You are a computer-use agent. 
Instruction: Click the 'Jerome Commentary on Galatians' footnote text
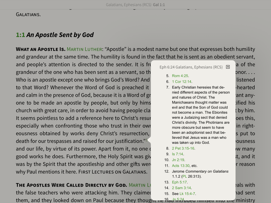(200, 171)
